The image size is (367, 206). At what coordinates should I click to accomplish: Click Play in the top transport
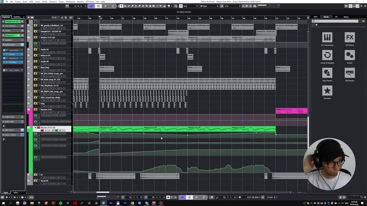(x=106, y=6)
